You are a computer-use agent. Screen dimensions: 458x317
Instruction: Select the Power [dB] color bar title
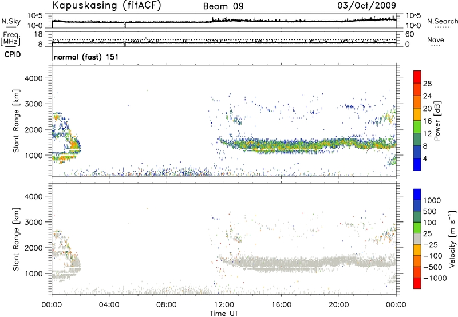coord(437,121)
